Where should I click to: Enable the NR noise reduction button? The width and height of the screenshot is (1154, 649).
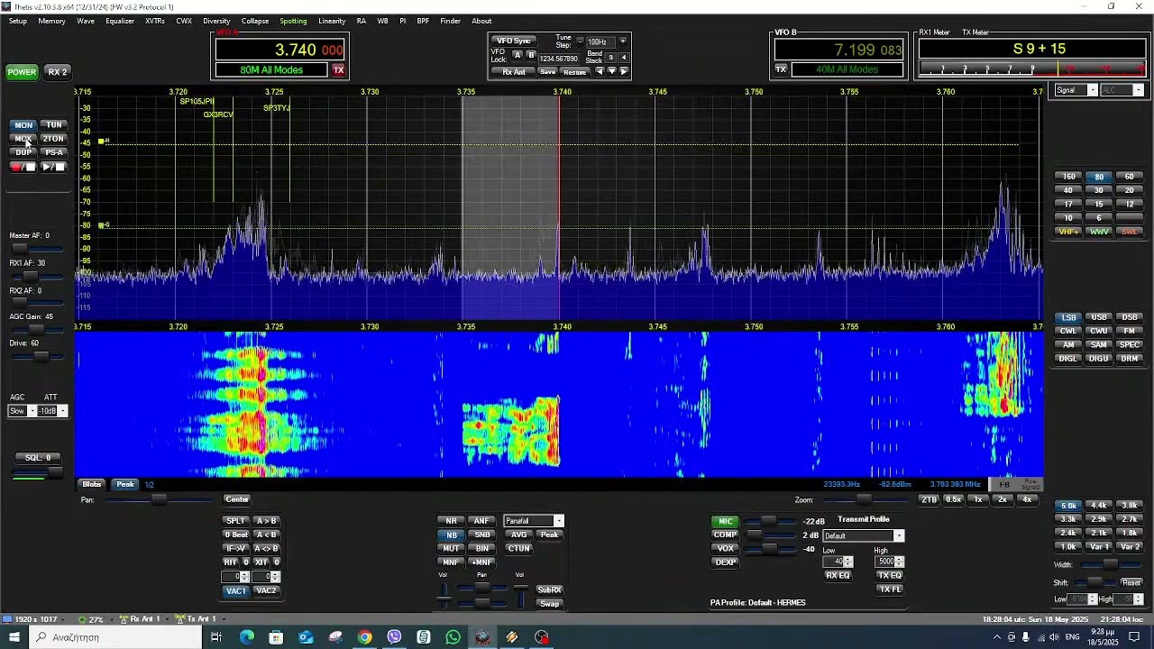click(451, 521)
